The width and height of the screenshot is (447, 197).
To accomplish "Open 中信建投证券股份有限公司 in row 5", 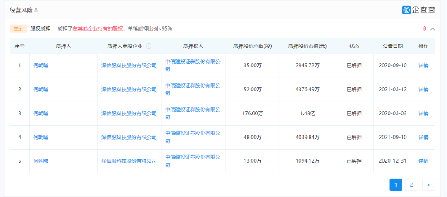I will click(193, 161).
